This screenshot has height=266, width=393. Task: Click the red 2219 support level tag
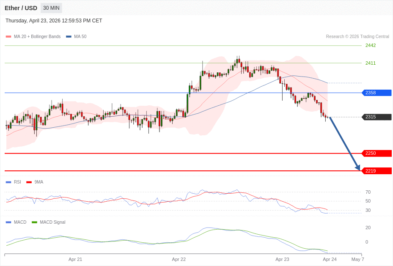[377, 171]
